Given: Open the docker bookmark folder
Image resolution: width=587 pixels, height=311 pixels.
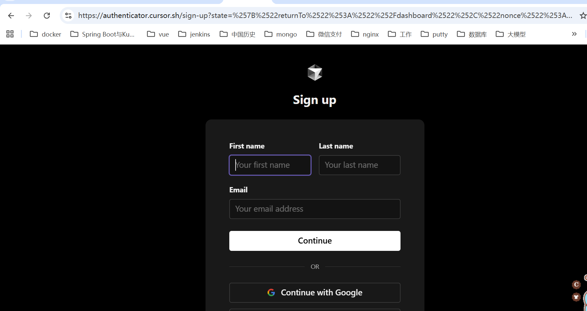Looking at the screenshot, I should pyautogui.click(x=45, y=34).
